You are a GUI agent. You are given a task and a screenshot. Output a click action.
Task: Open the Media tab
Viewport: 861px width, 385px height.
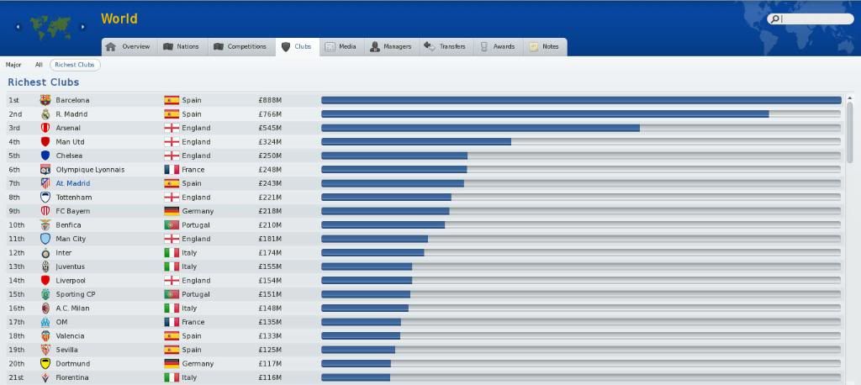point(341,47)
